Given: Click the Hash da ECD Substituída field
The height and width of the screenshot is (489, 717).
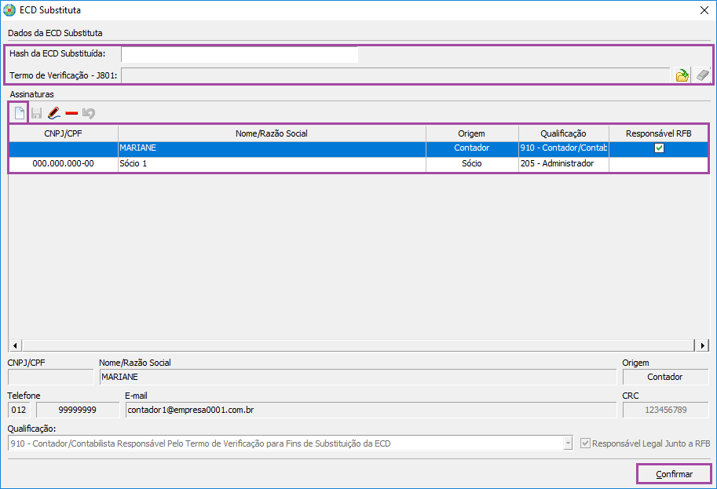Looking at the screenshot, I should (239, 54).
